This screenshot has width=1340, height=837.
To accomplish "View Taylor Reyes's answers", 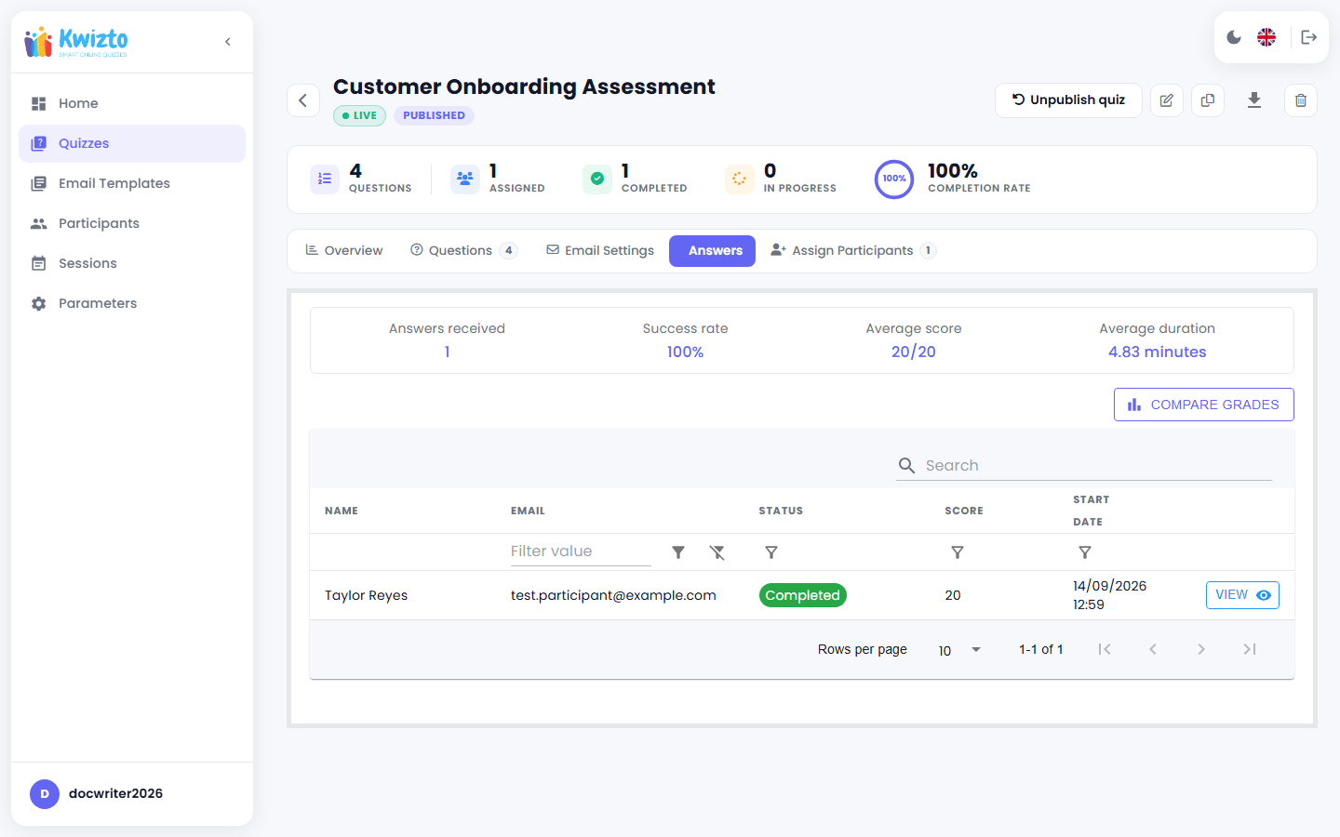I will pyautogui.click(x=1242, y=595).
